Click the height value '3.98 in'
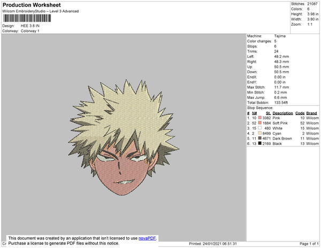321x248 pixels. tap(313, 14)
